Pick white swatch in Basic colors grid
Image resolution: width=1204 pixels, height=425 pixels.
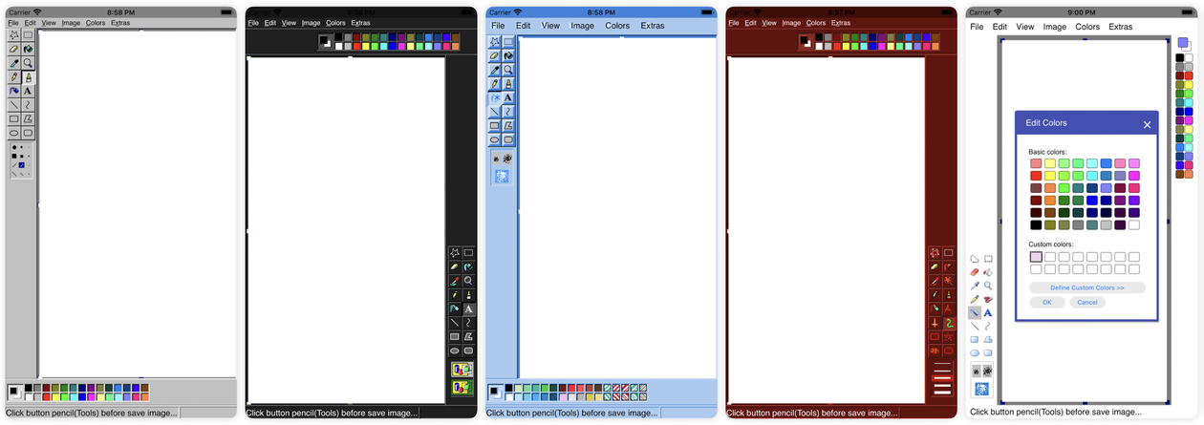tap(1134, 225)
